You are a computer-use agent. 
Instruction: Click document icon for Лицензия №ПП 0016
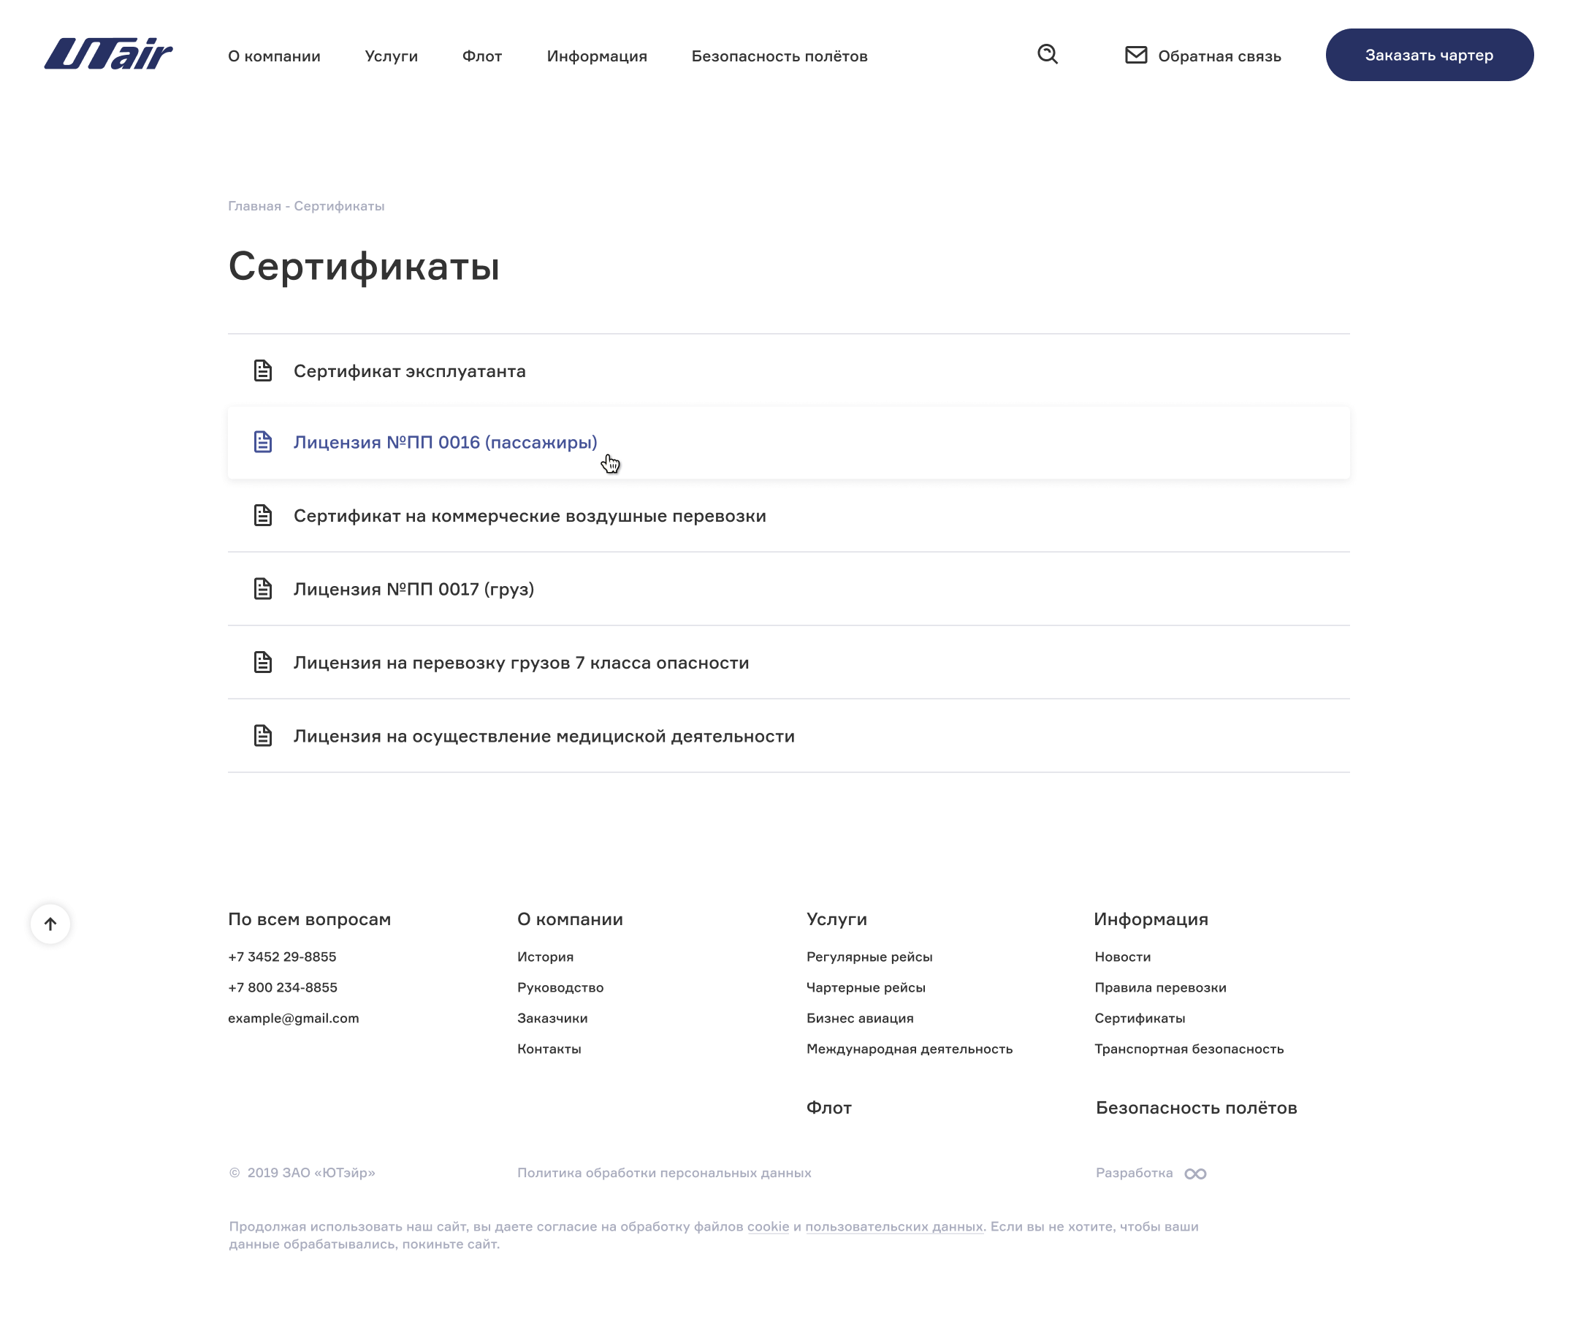coord(262,442)
